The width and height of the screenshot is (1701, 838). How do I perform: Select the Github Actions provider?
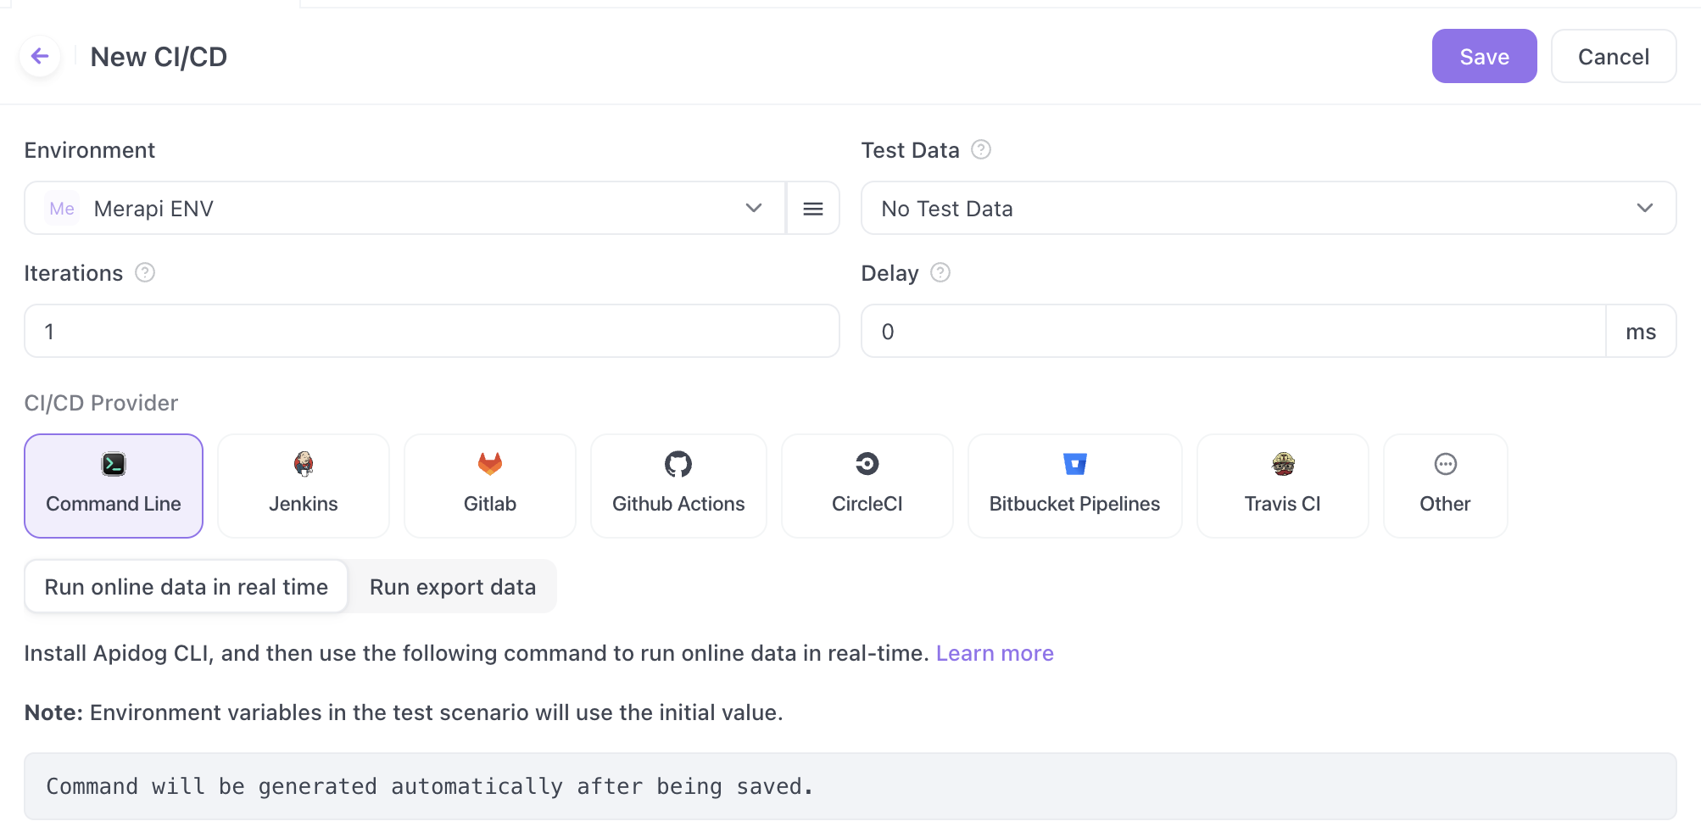pos(678,485)
